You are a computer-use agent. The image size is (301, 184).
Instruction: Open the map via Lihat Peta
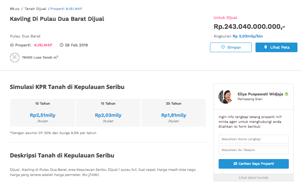276,47
